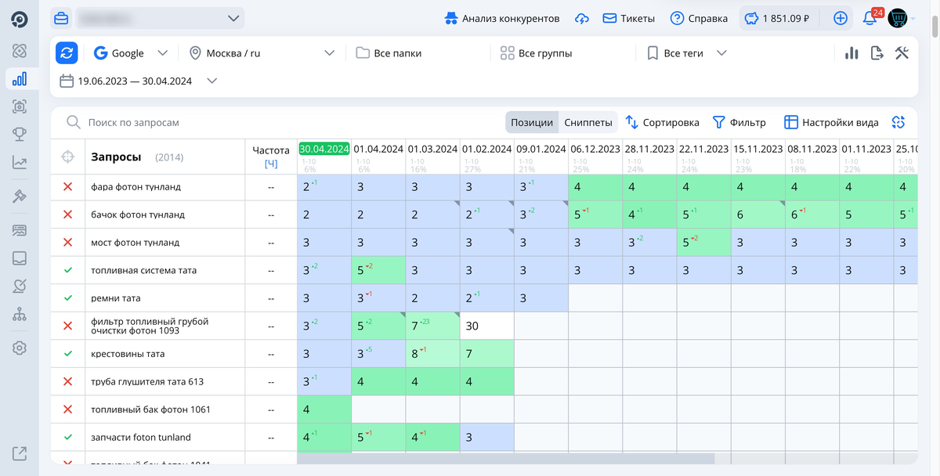940x476 pixels.
Task: Click position cell 30 for фильтр топливный
Action: click(x=486, y=326)
